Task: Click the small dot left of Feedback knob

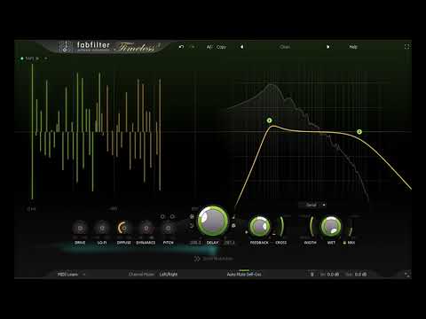Action: pyautogui.click(x=247, y=232)
